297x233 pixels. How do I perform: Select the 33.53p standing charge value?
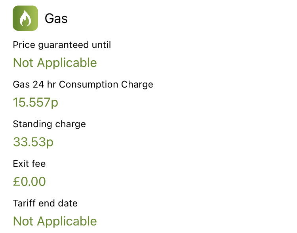33,142
